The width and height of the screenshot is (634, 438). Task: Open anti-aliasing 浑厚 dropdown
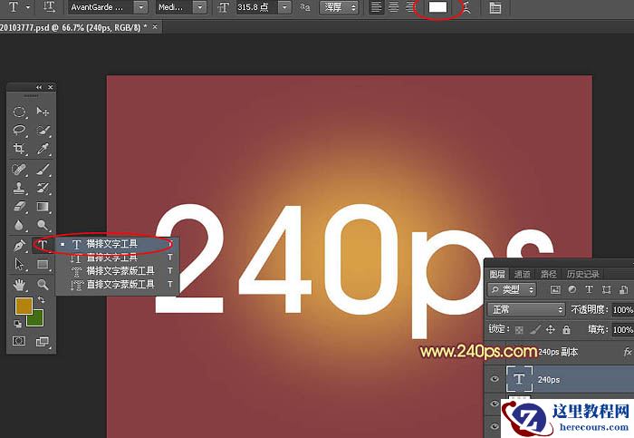click(x=339, y=7)
